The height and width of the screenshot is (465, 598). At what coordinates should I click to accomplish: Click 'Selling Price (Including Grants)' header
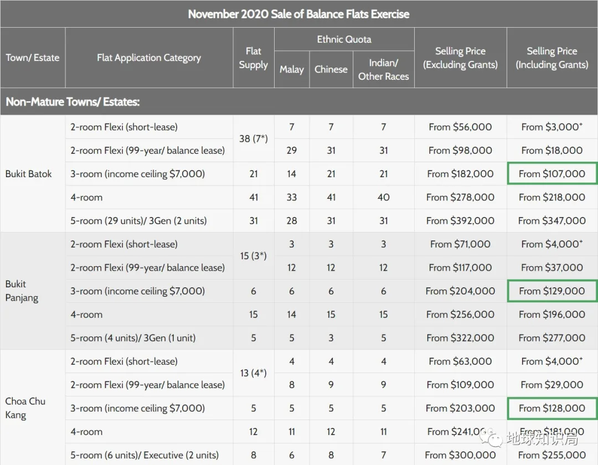(x=552, y=58)
